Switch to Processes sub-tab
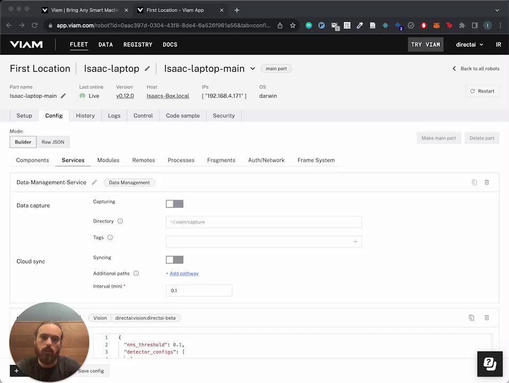Image resolution: width=509 pixels, height=383 pixels. pyautogui.click(x=181, y=160)
